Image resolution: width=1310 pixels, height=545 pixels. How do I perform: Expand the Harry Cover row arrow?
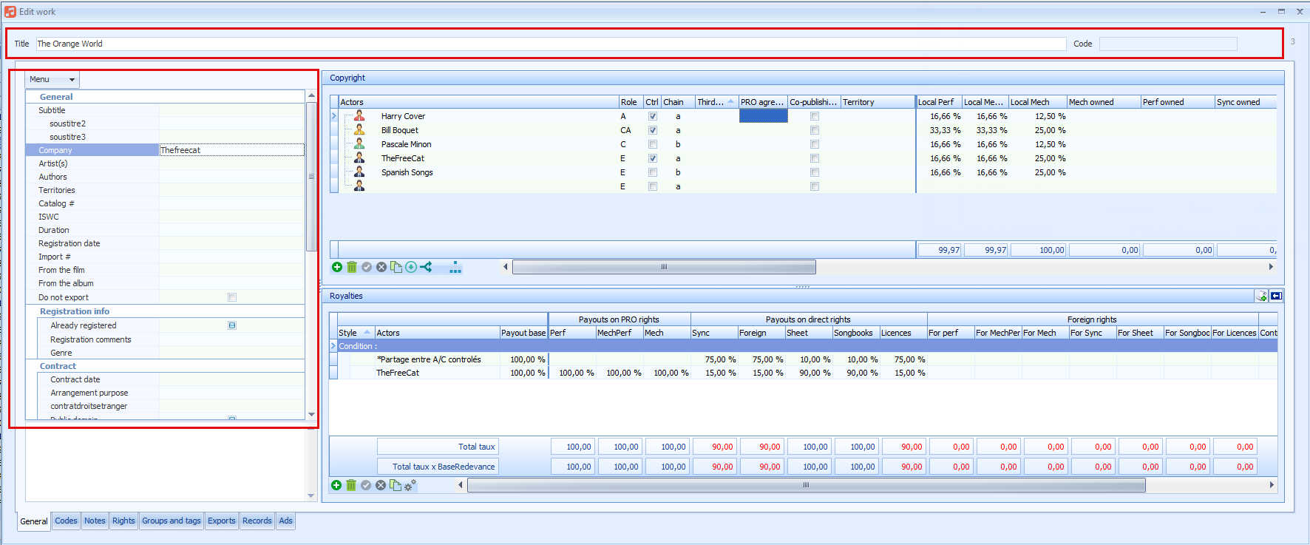334,116
